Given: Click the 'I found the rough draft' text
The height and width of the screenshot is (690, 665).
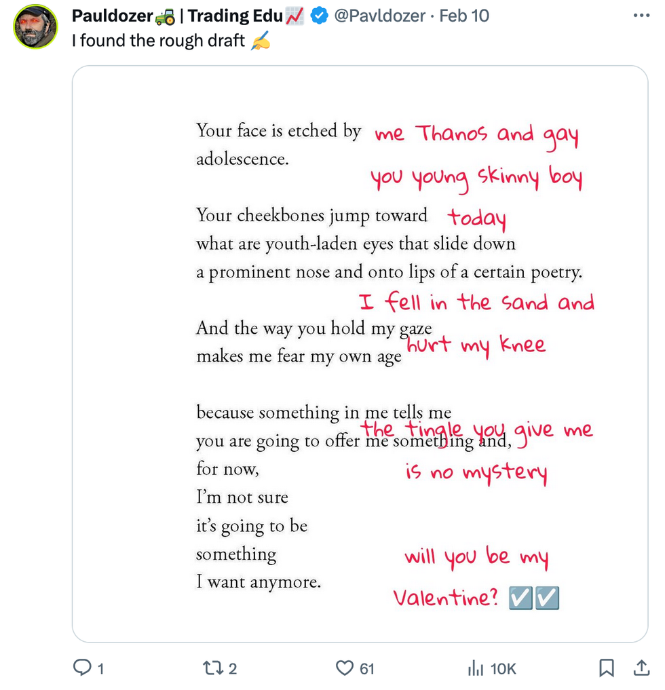Looking at the screenshot, I should point(159,40).
